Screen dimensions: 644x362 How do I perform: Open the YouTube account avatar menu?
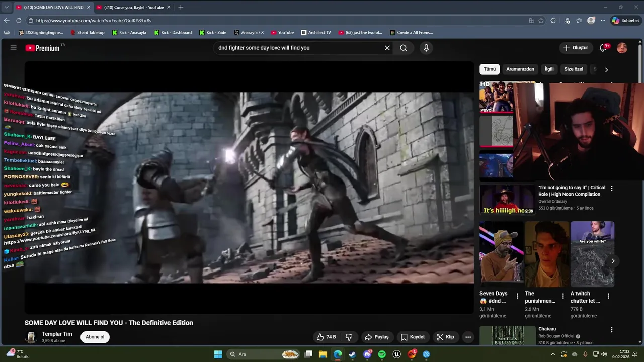pos(622,48)
